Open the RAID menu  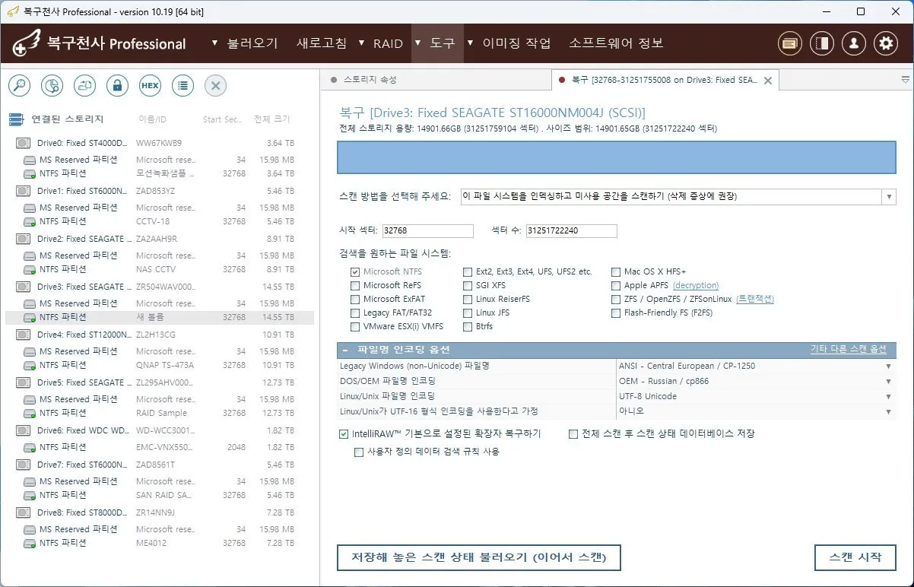pos(388,43)
